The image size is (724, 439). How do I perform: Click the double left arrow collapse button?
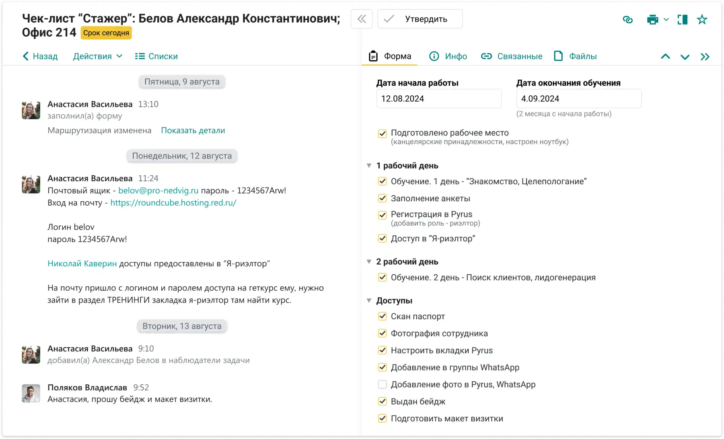coord(362,19)
